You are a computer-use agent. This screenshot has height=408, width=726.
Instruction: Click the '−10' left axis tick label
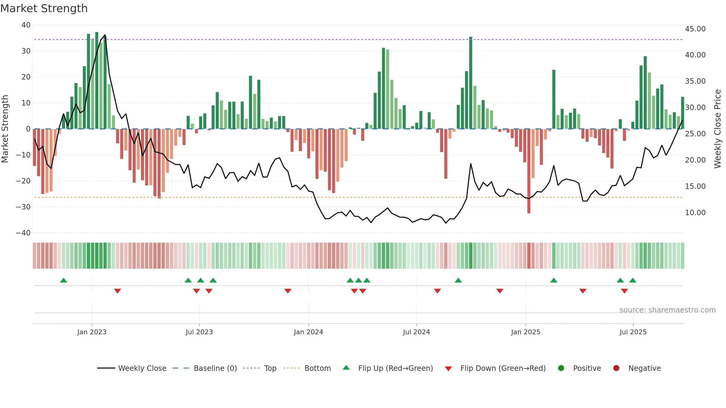tap(23, 155)
